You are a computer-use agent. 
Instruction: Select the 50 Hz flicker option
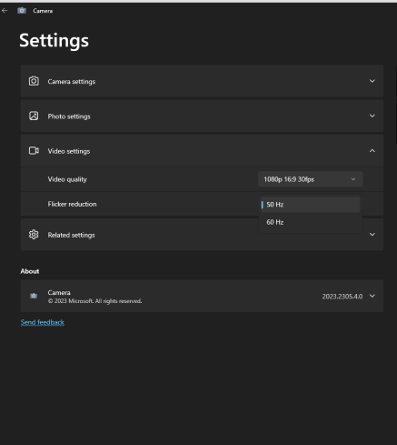coord(310,205)
